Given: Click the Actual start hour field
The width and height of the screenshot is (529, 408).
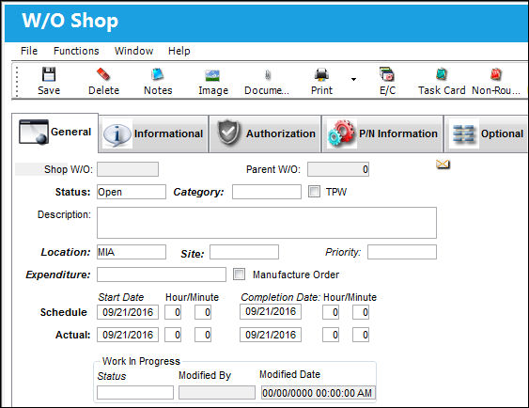Looking at the screenshot, I should click(x=173, y=335).
